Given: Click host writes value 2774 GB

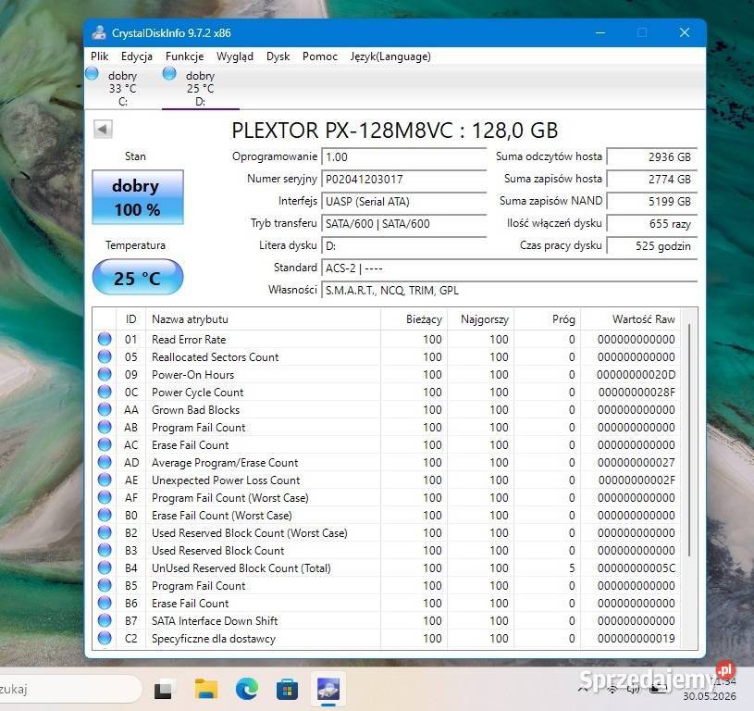Looking at the screenshot, I should point(651,179).
